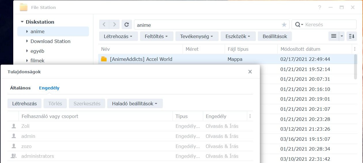Click the Beállítások button
Screen dimensions: 363x163
pos(275,36)
